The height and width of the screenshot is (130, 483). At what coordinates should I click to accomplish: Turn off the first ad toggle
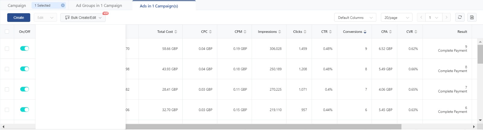(24, 48)
